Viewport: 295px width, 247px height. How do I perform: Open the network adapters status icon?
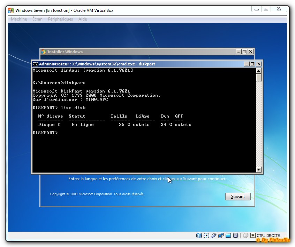[x=221, y=236]
